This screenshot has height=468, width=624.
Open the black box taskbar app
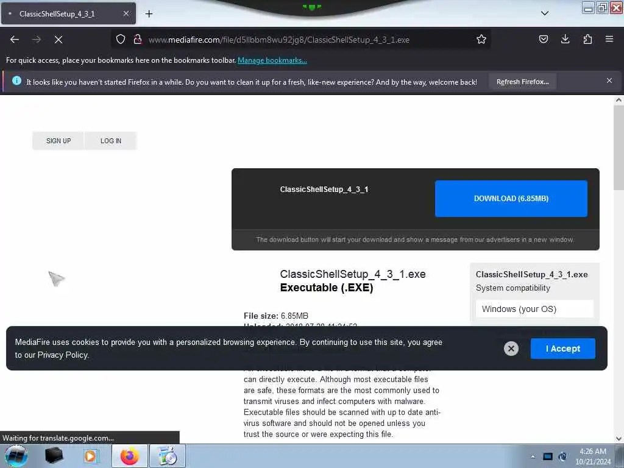[54, 456]
